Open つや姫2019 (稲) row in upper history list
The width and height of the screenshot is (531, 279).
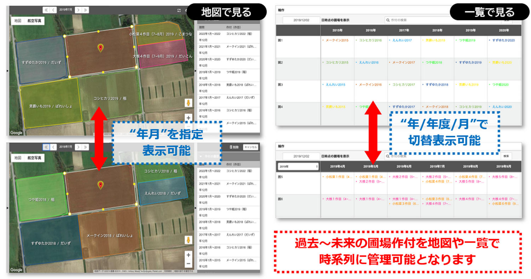coord(228,74)
